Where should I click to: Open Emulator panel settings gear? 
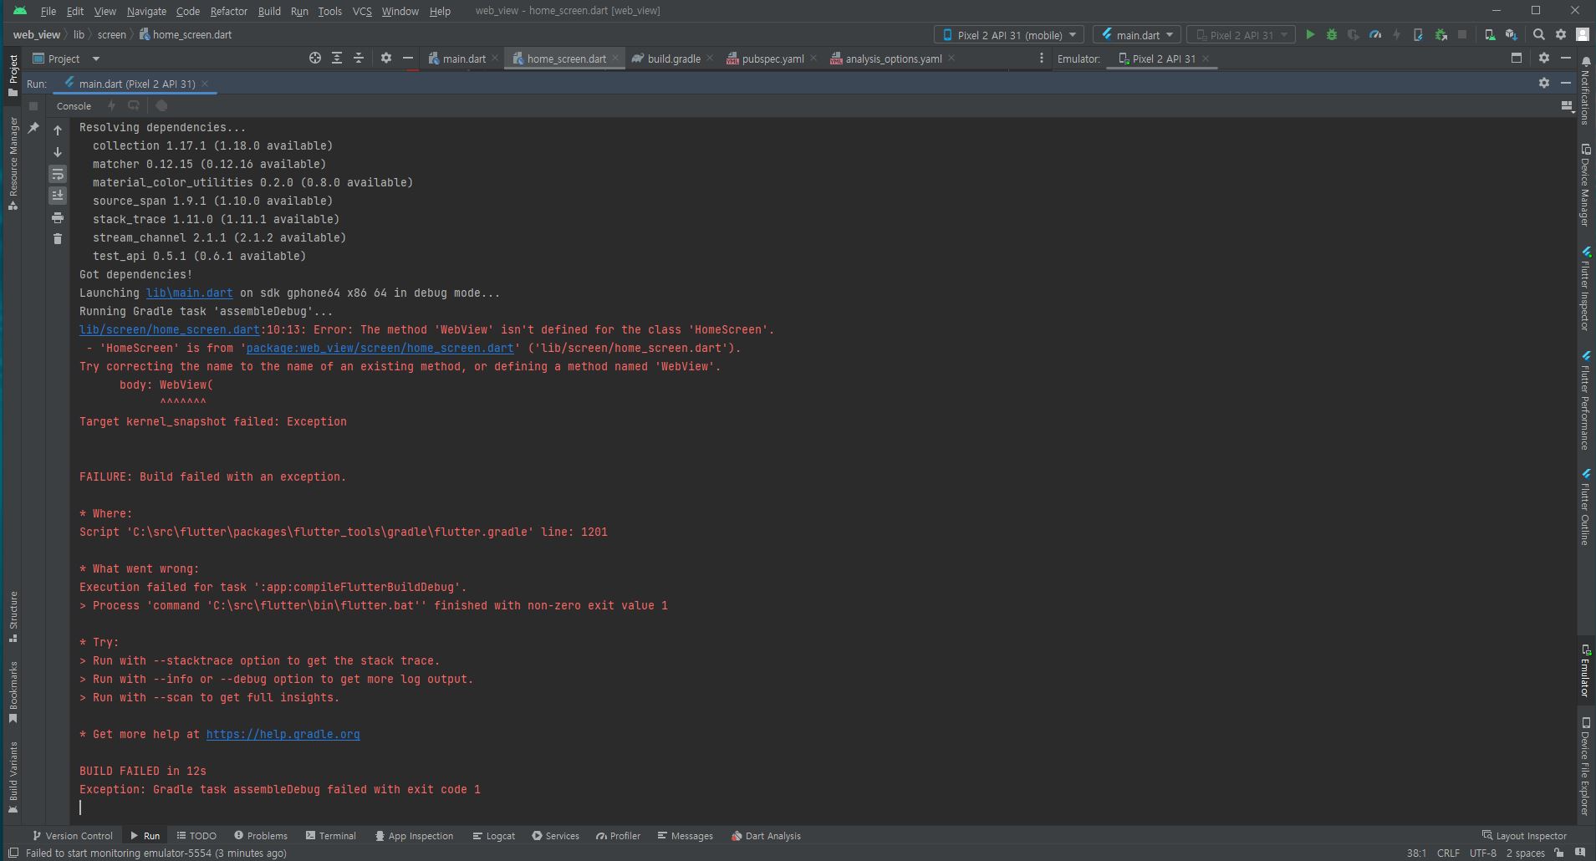pyautogui.click(x=1543, y=58)
